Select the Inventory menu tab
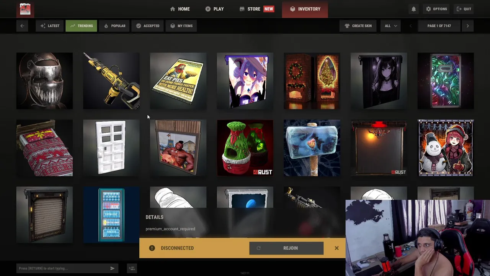This screenshot has width=490, height=276. [x=305, y=9]
